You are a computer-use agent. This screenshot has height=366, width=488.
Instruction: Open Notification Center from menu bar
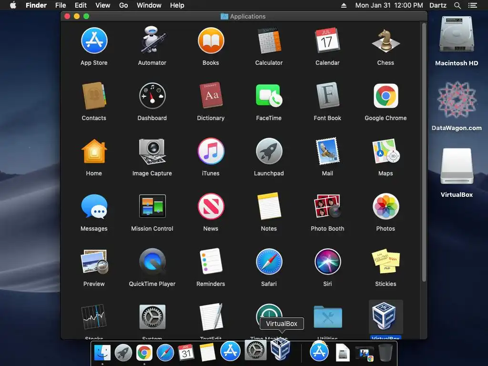[x=473, y=5]
